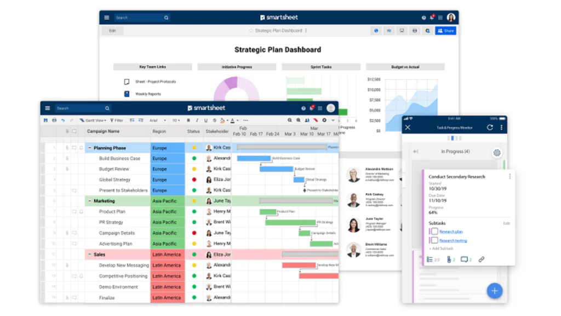Open the settings gear beside In Progress (4)
Screen dimensions: 561x316
coord(496,153)
